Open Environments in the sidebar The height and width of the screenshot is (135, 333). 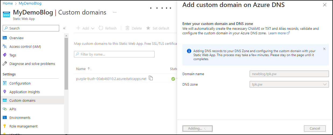coord(20,118)
